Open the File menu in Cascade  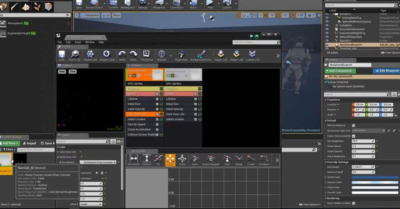pyautogui.click(x=60, y=42)
